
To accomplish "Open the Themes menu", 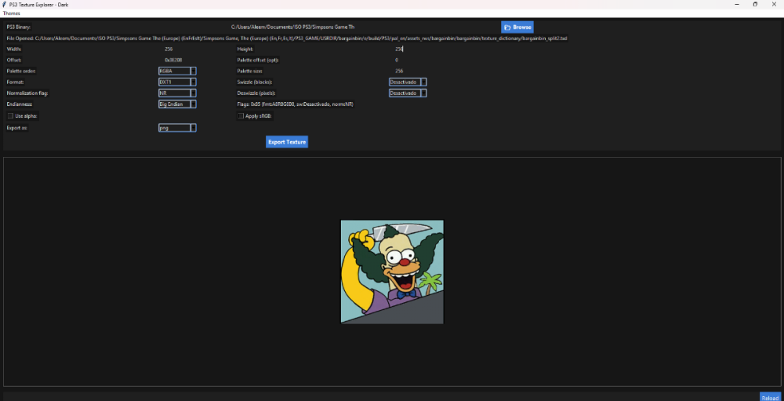I will click(x=12, y=13).
